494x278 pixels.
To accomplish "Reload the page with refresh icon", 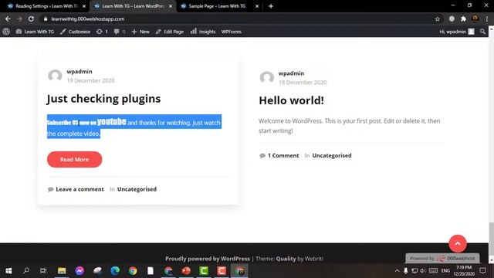I will click(31, 19).
